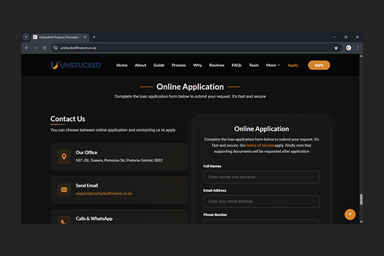
Task: Open the About nav item
Action: (x=140, y=65)
